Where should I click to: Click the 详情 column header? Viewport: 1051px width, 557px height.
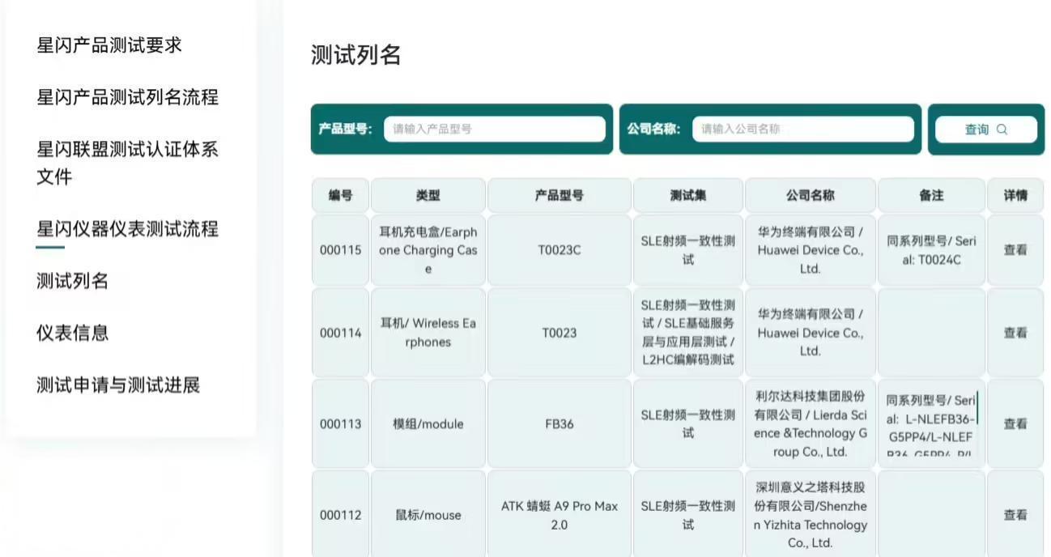(1015, 195)
